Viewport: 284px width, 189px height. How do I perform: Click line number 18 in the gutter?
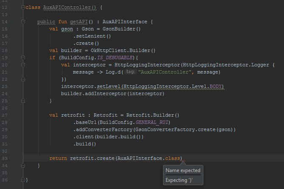[x=5, y=50]
